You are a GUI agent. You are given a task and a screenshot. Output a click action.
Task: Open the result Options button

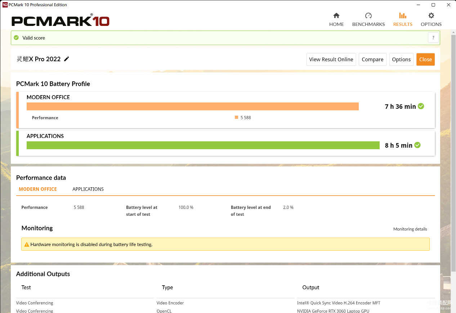pyautogui.click(x=401, y=59)
